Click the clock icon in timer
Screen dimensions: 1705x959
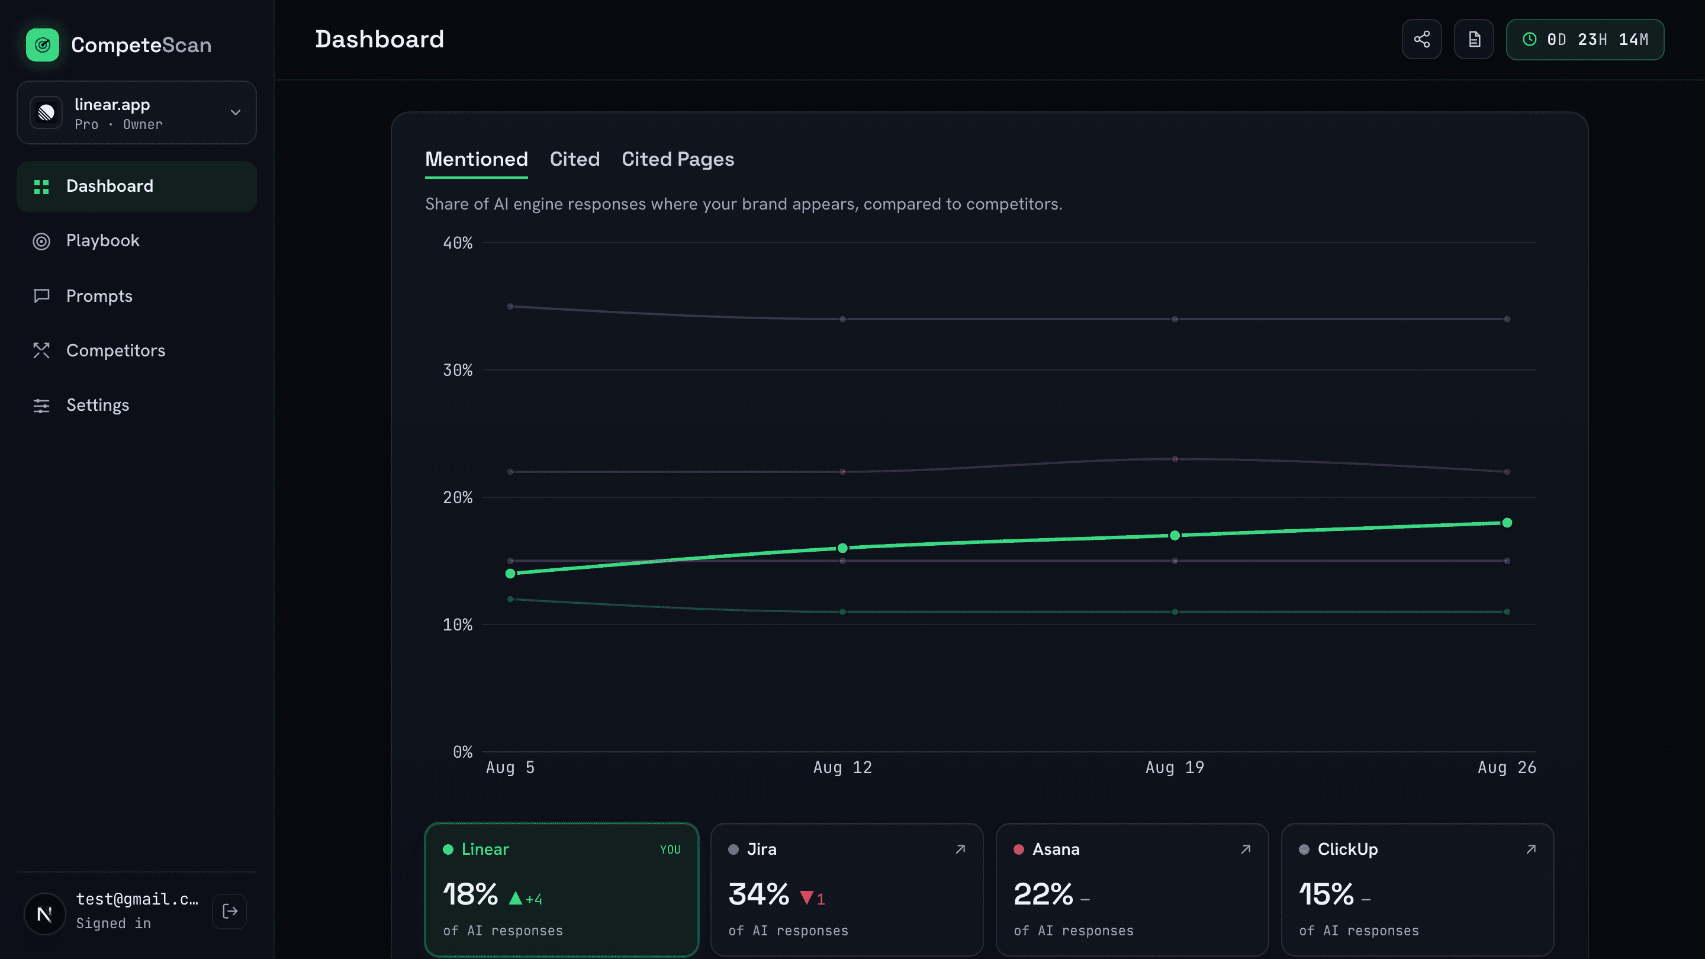1530,40
